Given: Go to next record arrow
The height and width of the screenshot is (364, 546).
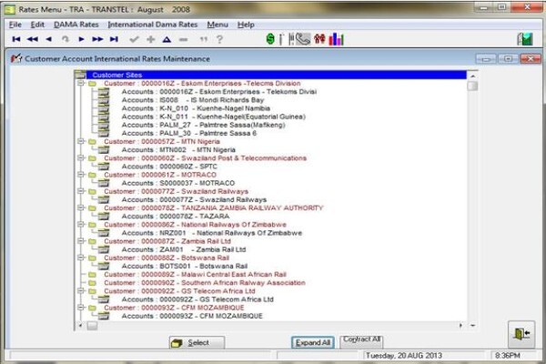Looking at the screenshot, I should 81,39.
